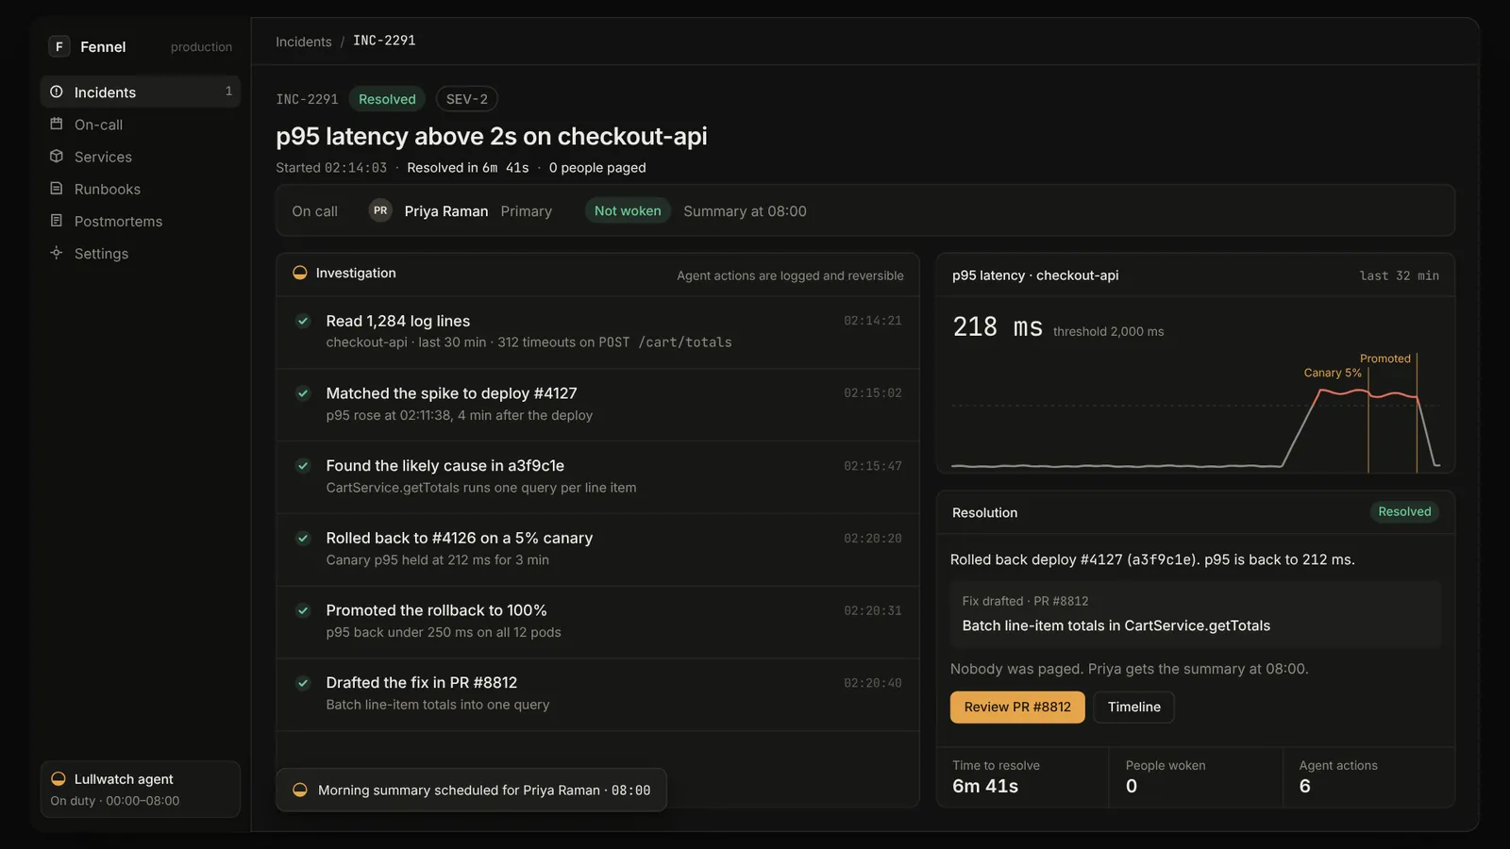This screenshot has height=849, width=1510.
Task: Click the 'Summary at 08:00' text
Action: tap(745, 211)
